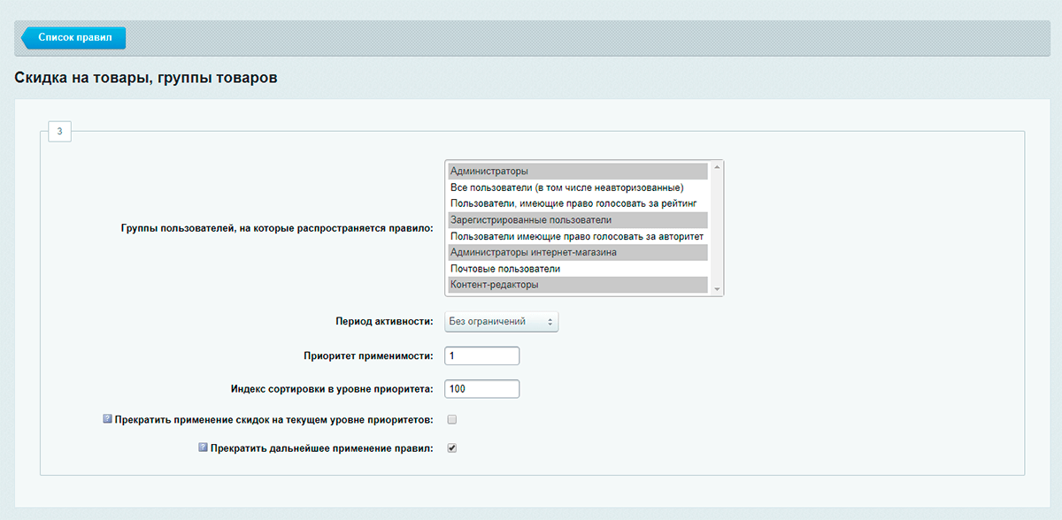Select the tab labeled 3

pyautogui.click(x=59, y=132)
